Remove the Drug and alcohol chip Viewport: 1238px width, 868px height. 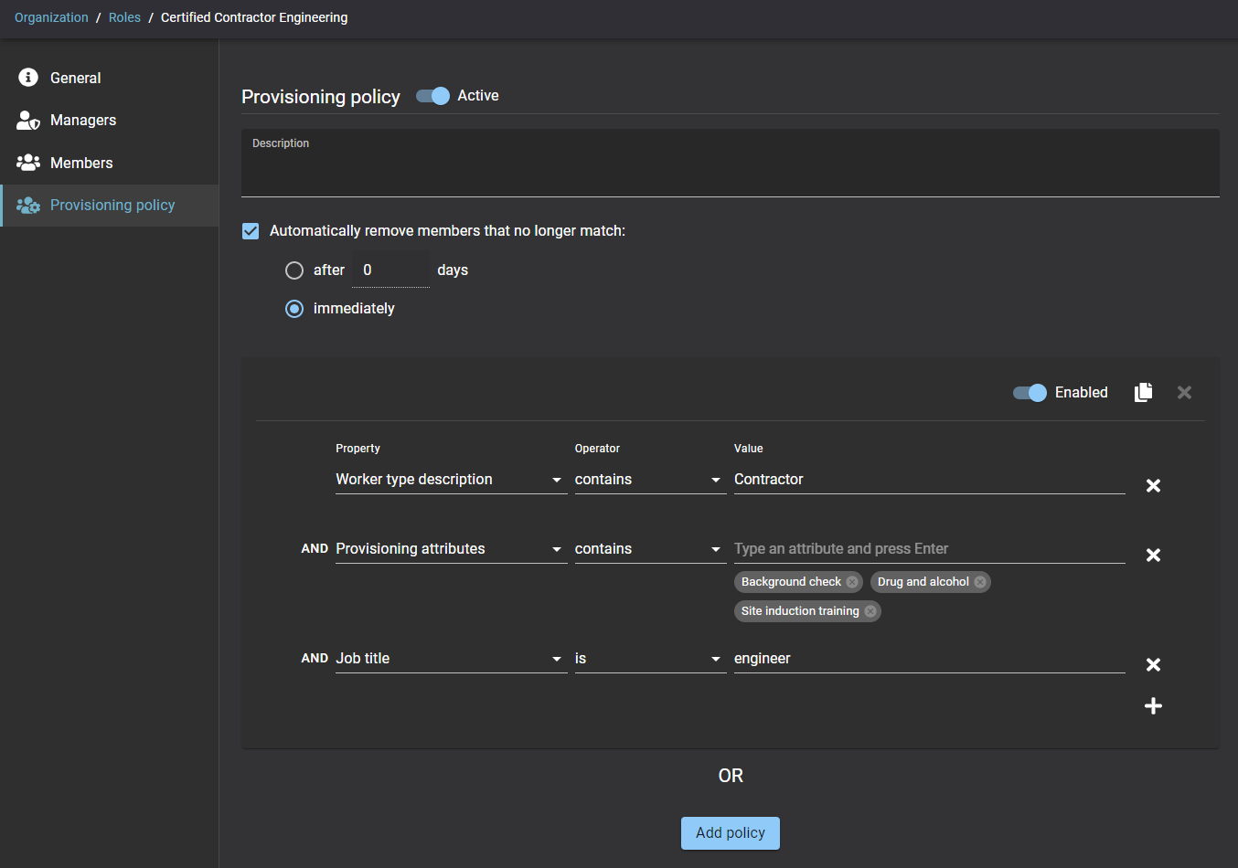tap(980, 582)
